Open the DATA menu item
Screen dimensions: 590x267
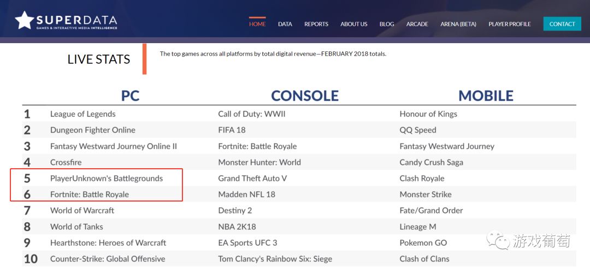coord(285,24)
